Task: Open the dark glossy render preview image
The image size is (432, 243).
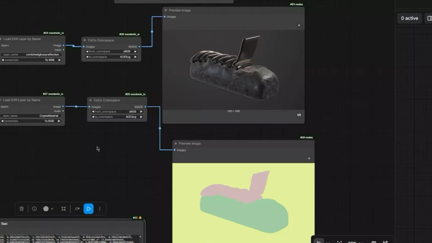Action: 234,70
